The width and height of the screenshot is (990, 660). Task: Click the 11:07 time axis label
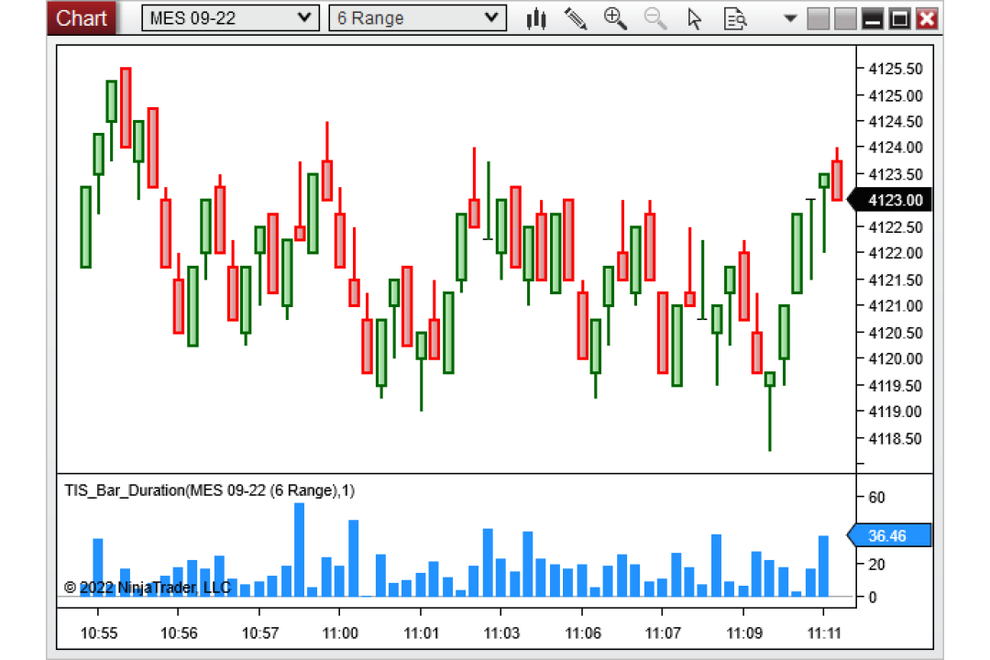[x=663, y=632]
